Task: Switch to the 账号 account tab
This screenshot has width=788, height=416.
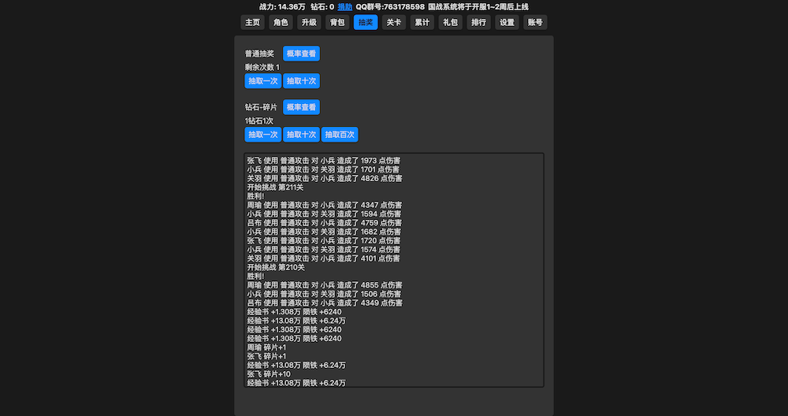Action: [x=535, y=22]
